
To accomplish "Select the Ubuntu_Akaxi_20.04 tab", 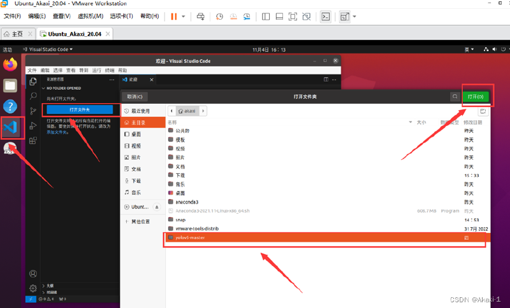I will [75, 34].
